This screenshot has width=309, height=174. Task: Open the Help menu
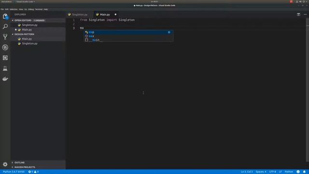coord(46,9)
